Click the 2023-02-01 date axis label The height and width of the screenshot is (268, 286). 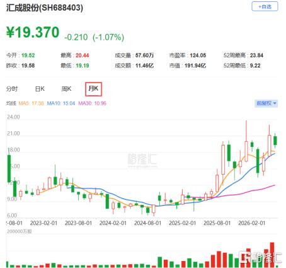point(43,223)
